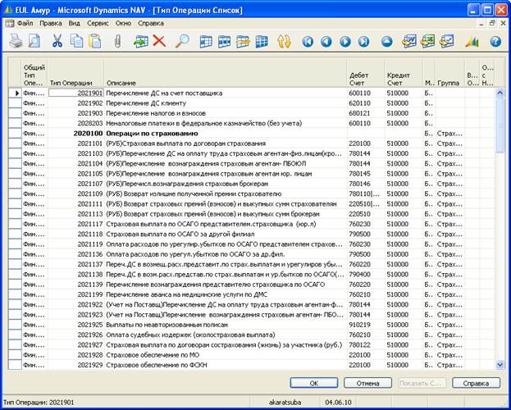Open the Файл menu
The height and width of the screenshot is (410, 511).
pos(25,23)
